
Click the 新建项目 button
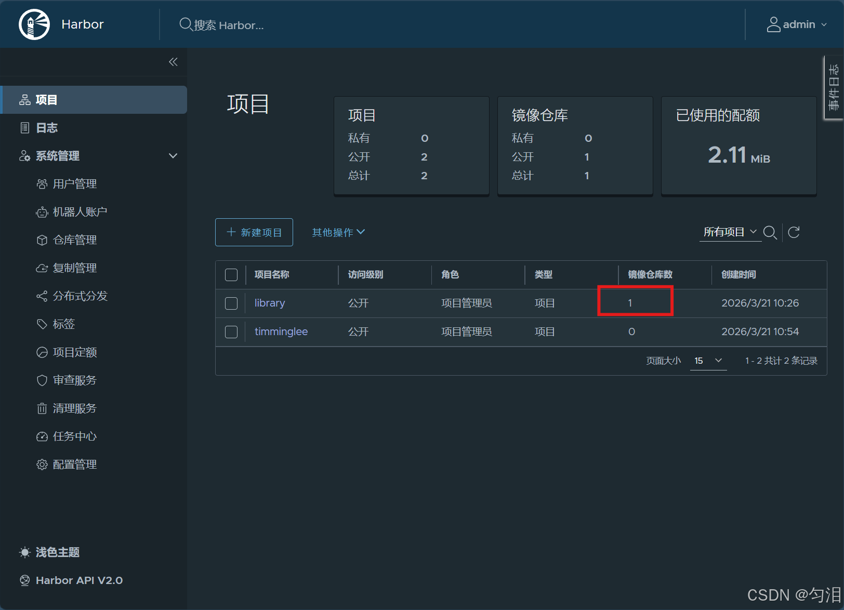click(254, 232)
